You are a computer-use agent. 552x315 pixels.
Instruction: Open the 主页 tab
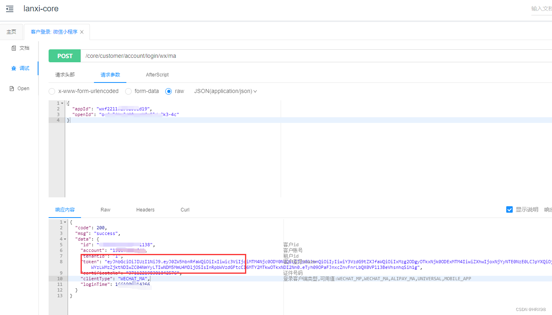[x=11, y=32]
